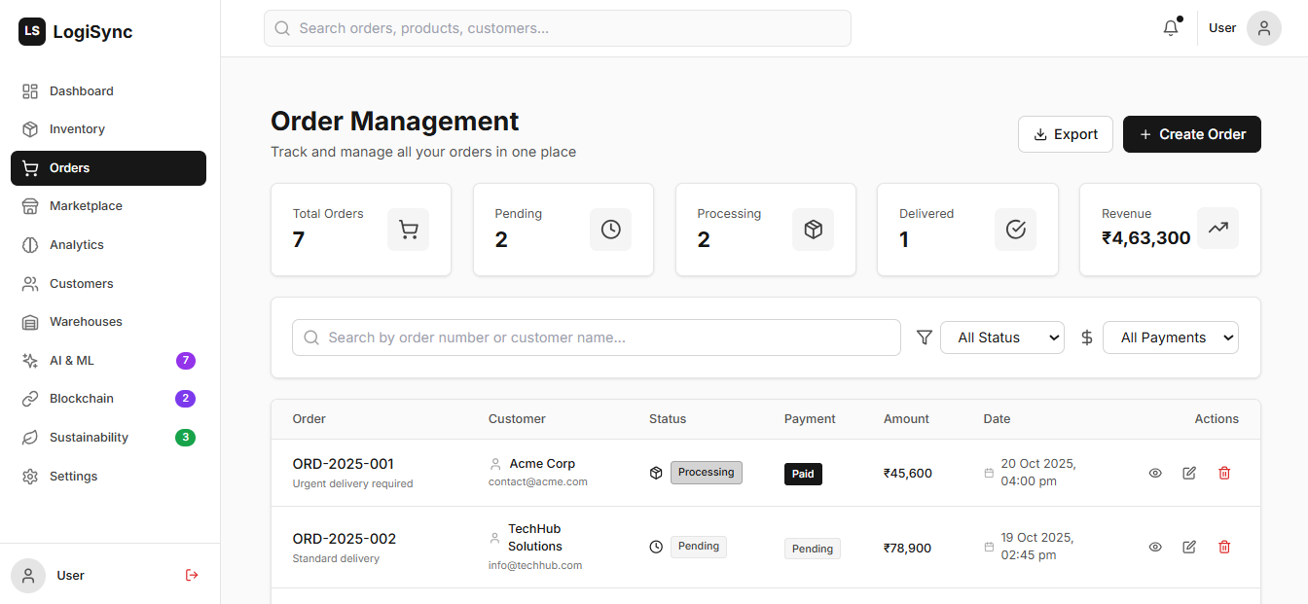
Task: Open the All Payments dropdown
Action: point(1170,338)
